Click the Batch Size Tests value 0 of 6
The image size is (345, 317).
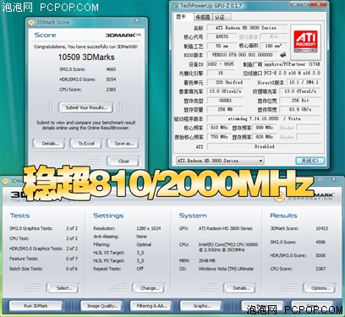coord(72,269)
